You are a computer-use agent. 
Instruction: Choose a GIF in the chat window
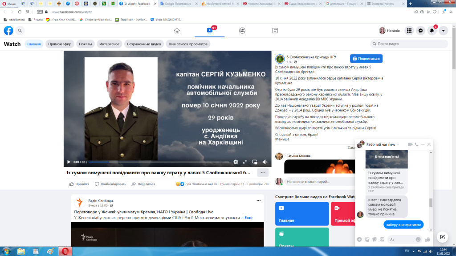pyautogui.click(x=382, y=240)
